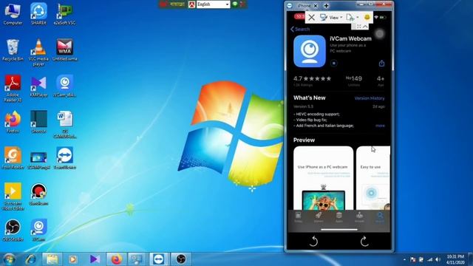Open the Version History link

pyautogui.click(x=370, y=98)
